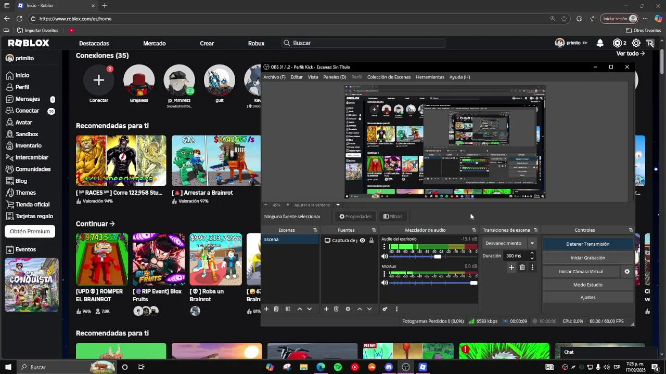Open Ayuda menu in OBS
The image size is (666, 374).
tap(459, 77)
